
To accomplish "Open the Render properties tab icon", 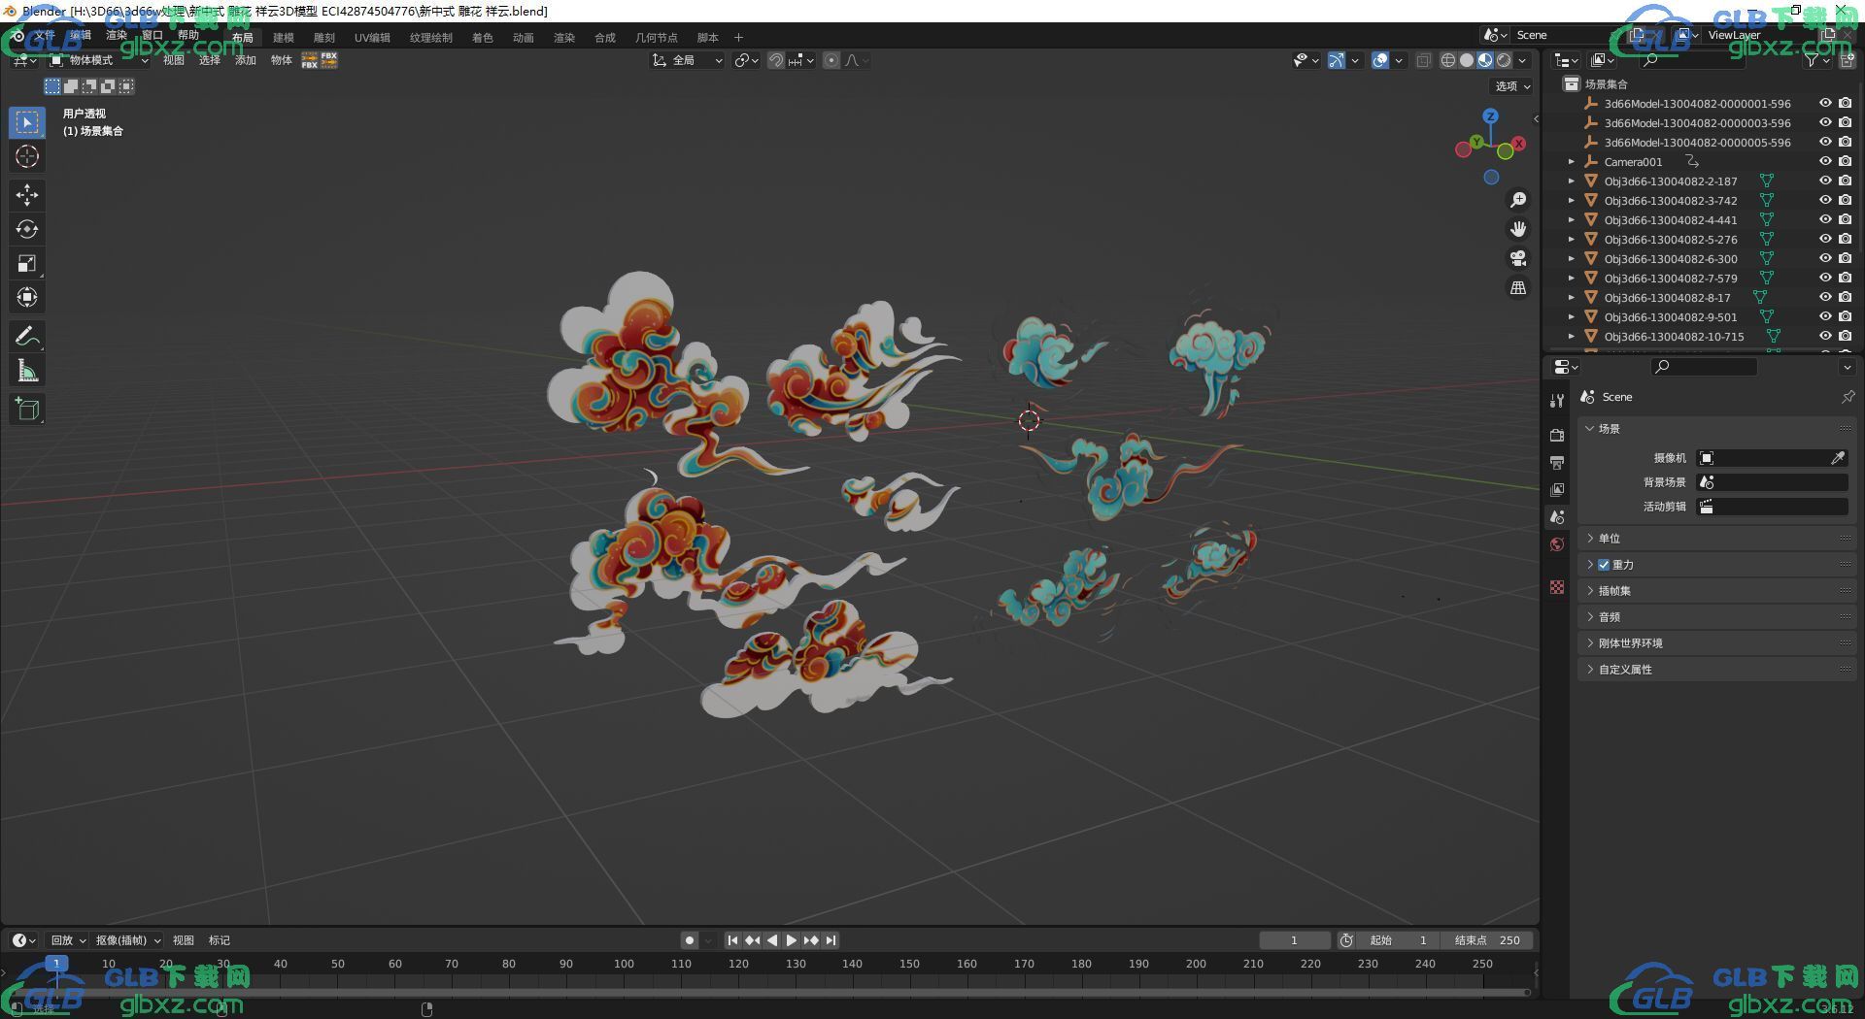I will pyautogui.click(x=1557, y=435).
